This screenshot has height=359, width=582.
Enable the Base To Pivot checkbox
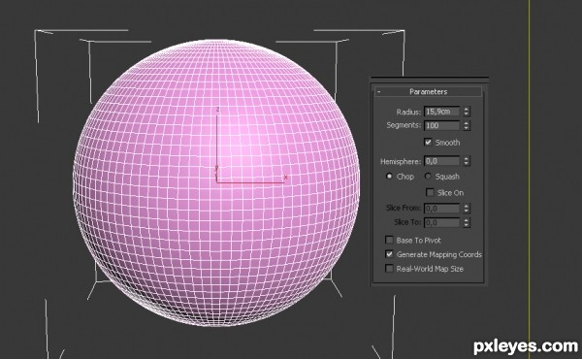tap(389, 241)
